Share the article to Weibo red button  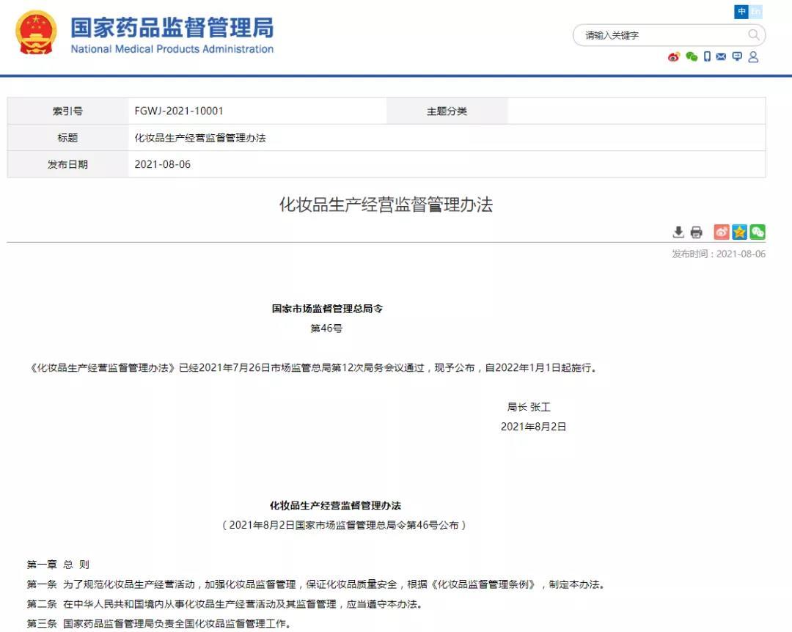[x=722, y=232]
